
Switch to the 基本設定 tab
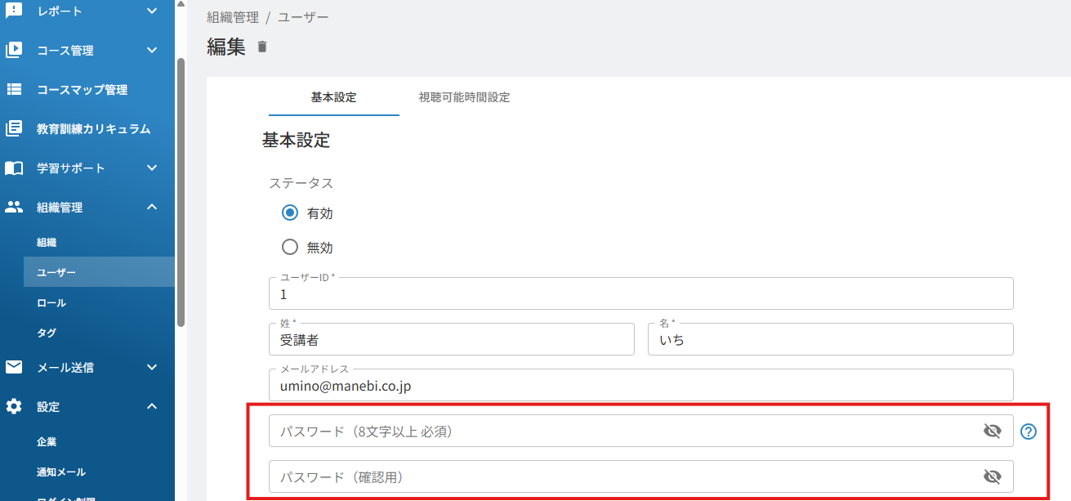(333, 97)
